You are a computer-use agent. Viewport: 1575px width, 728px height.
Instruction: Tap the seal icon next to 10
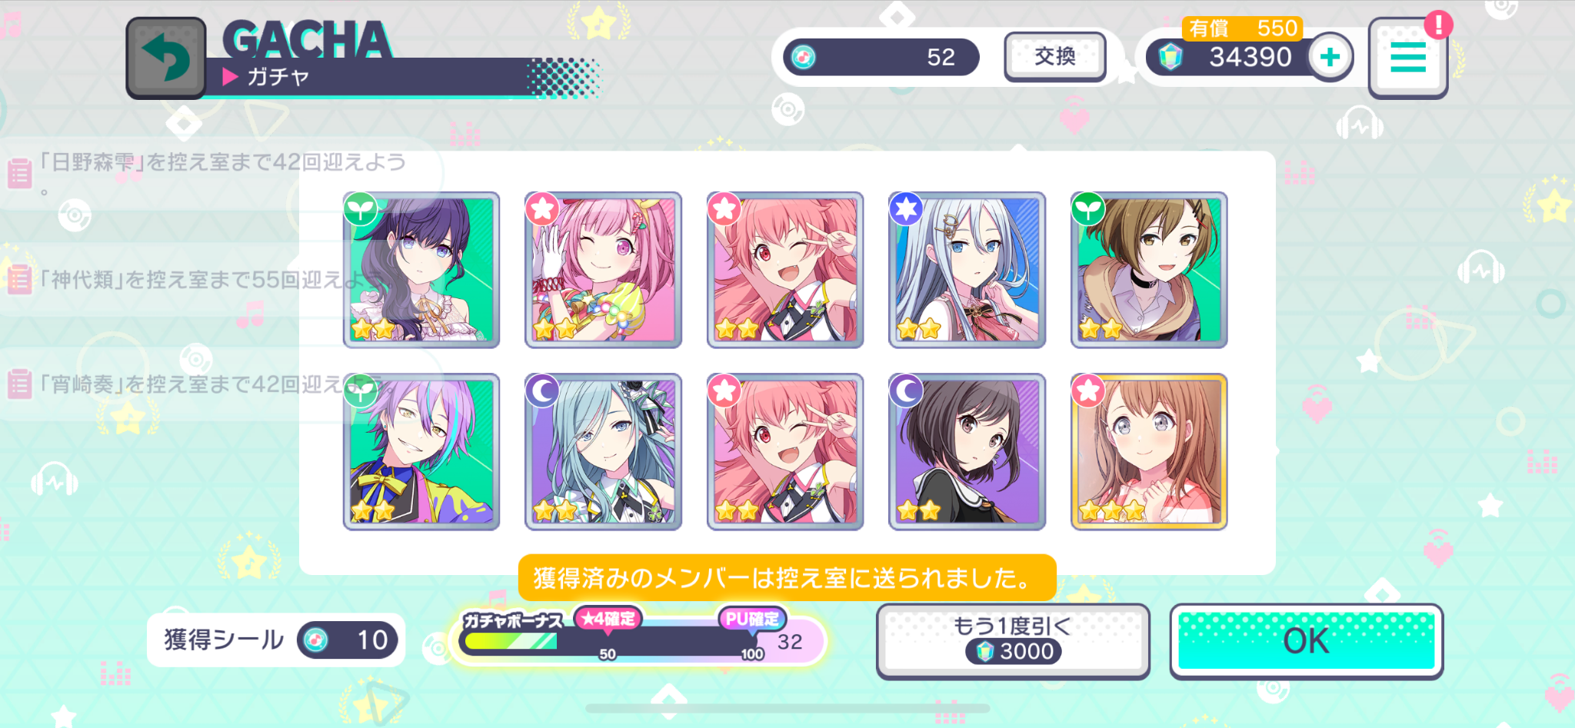315,640
